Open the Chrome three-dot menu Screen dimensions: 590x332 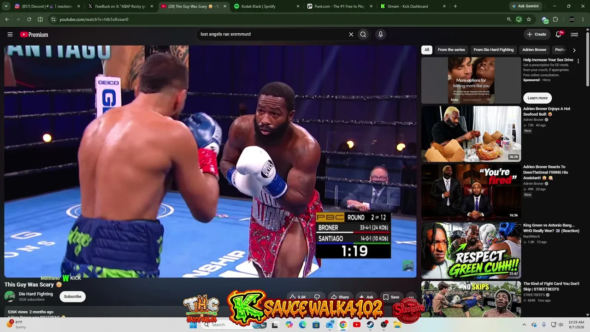[x=583, y=19]
